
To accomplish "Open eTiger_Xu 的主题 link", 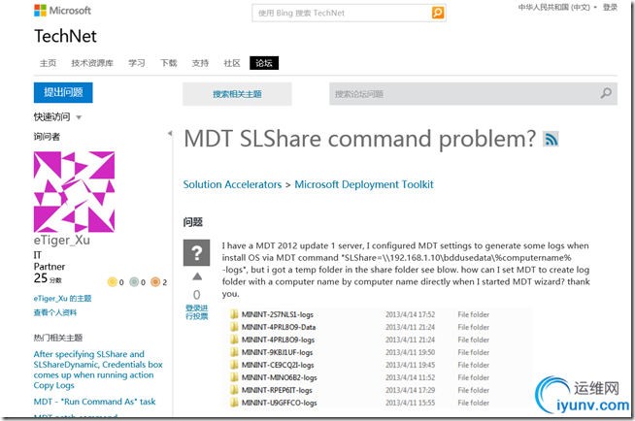I will (62, 299).
